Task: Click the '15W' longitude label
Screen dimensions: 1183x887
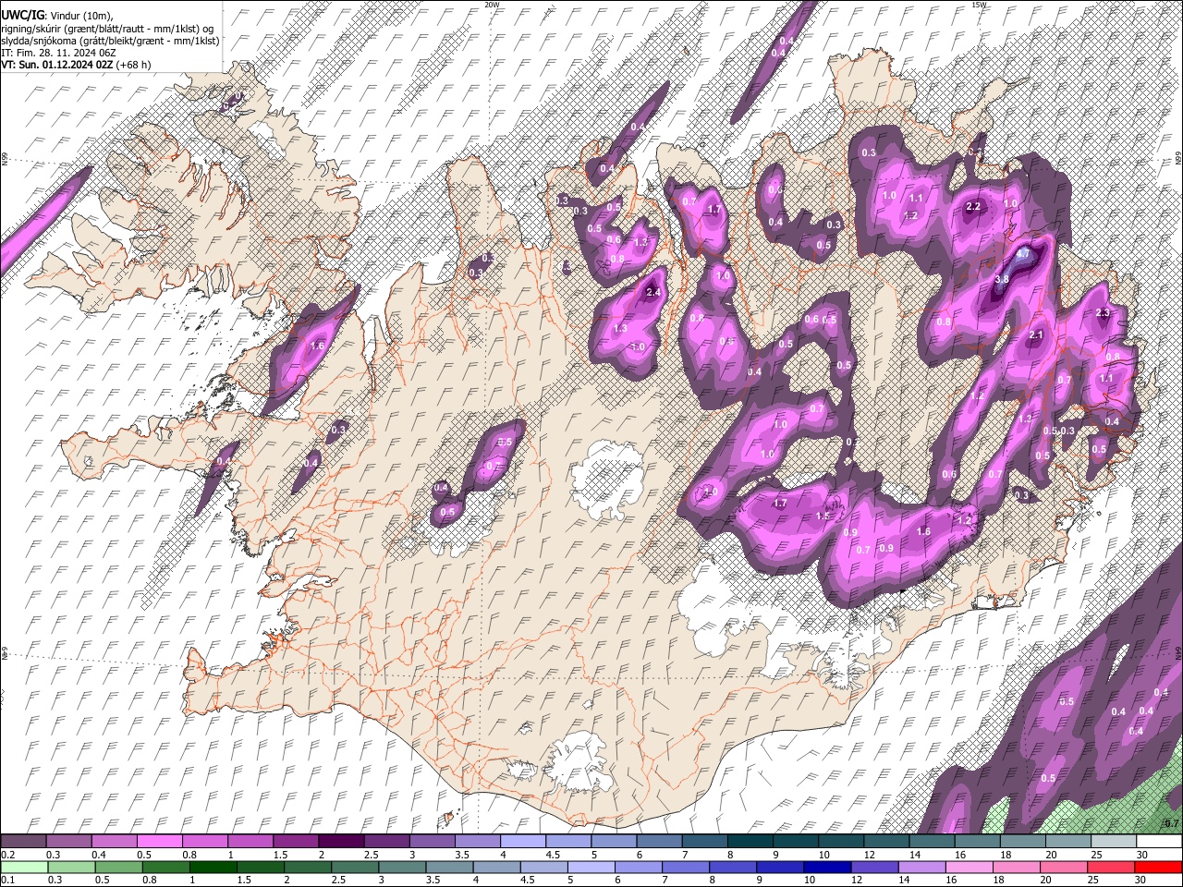Action: (x=979, y=5)
